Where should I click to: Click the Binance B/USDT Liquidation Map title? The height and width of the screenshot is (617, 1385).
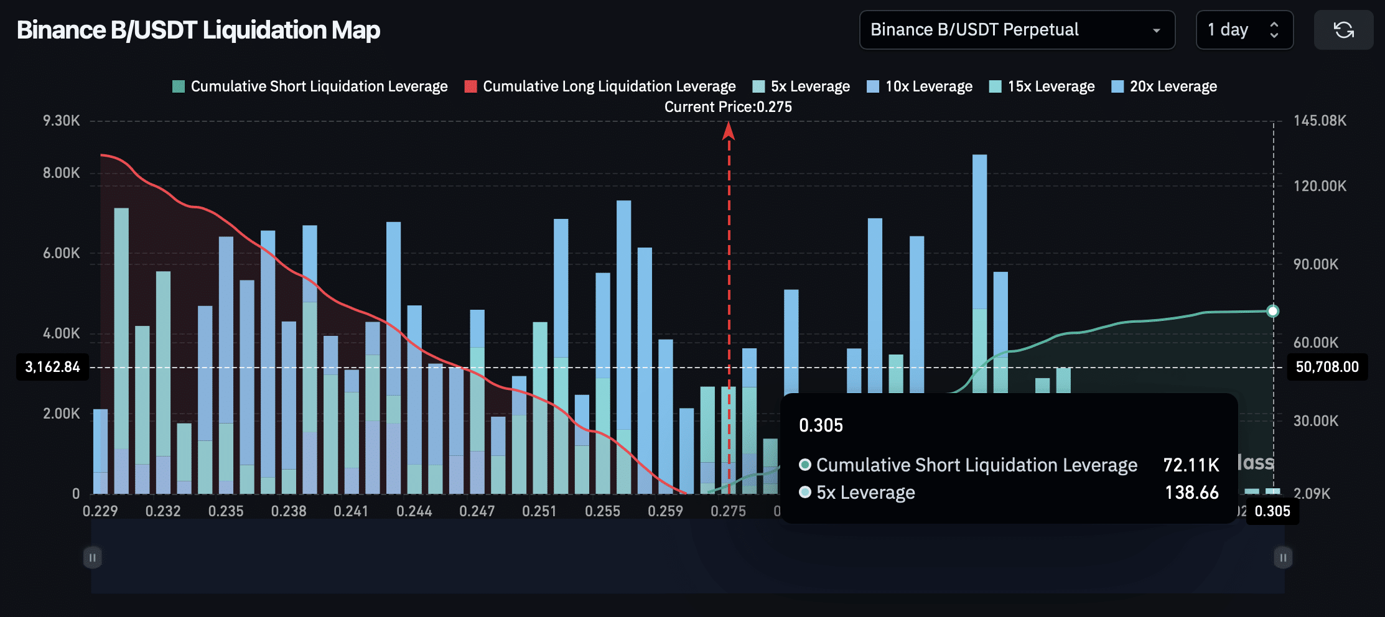(x=198, y=30)
